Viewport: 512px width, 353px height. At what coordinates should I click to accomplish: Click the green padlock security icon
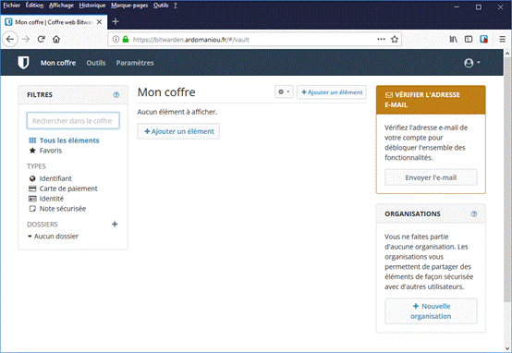click(126, 39)
